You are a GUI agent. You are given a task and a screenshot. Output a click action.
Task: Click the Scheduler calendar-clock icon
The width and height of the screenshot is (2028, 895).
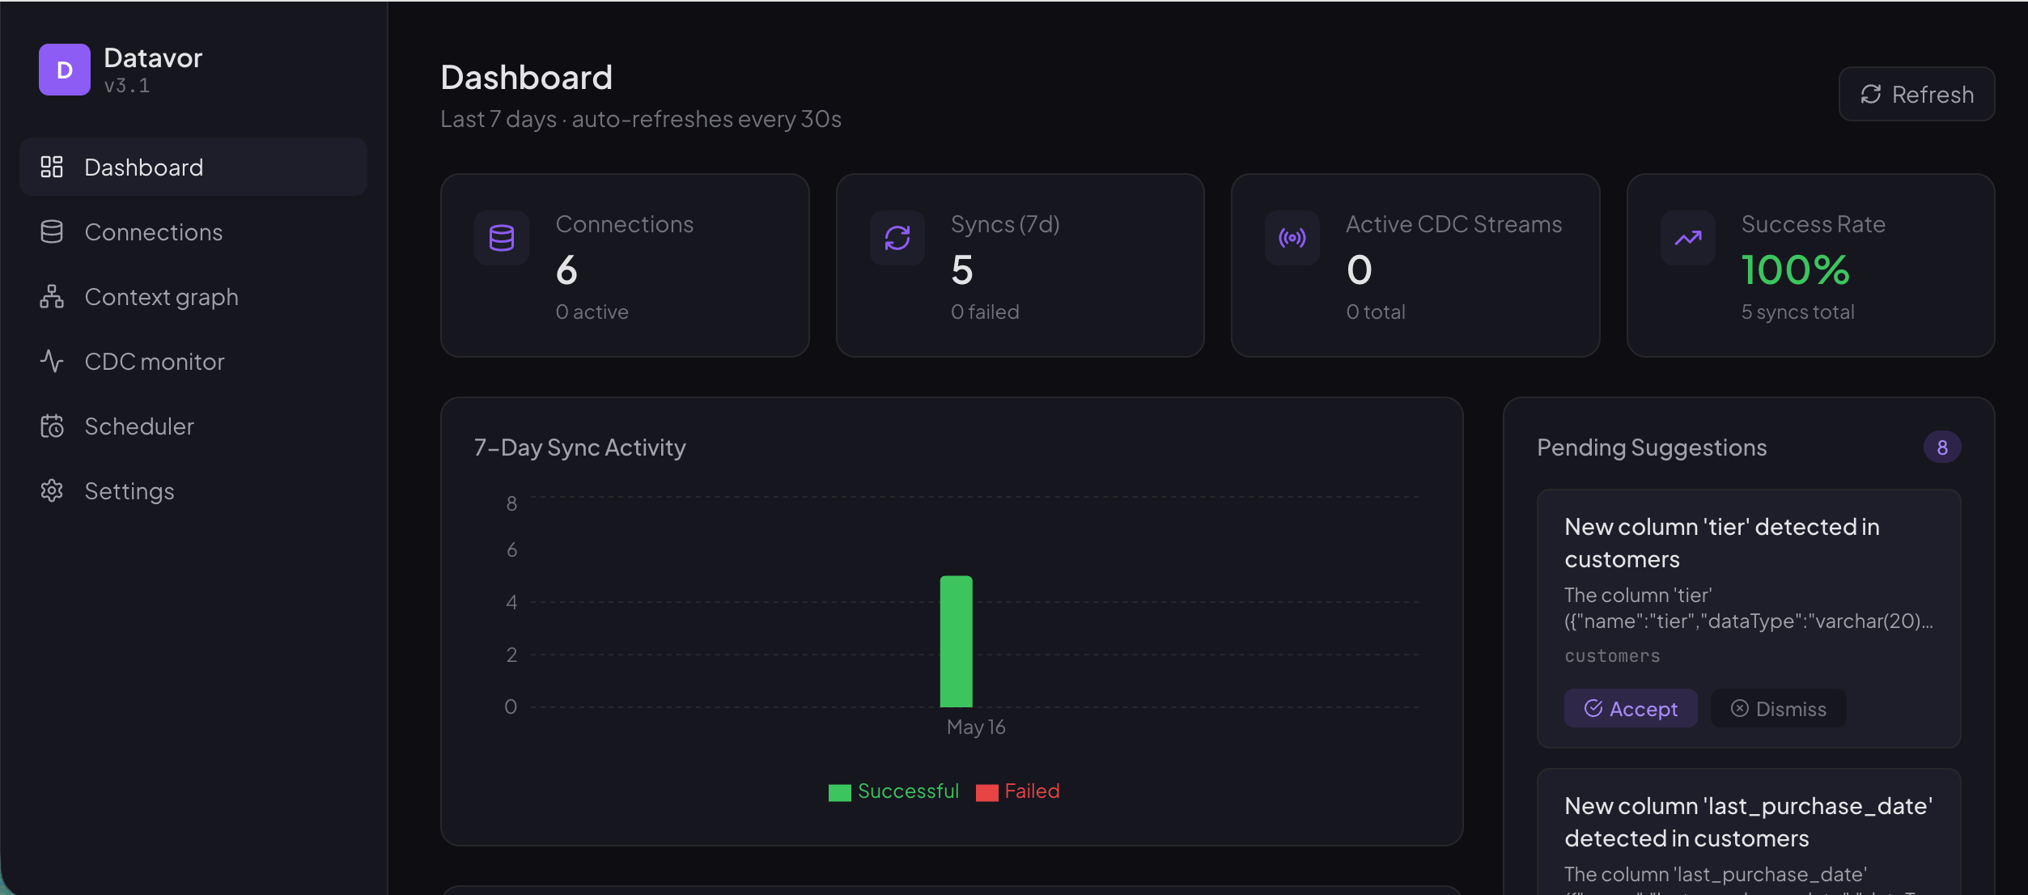pyautogui.click(x=52, y=426)
